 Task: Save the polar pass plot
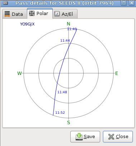pyautogui.click(x=85, y=137)
